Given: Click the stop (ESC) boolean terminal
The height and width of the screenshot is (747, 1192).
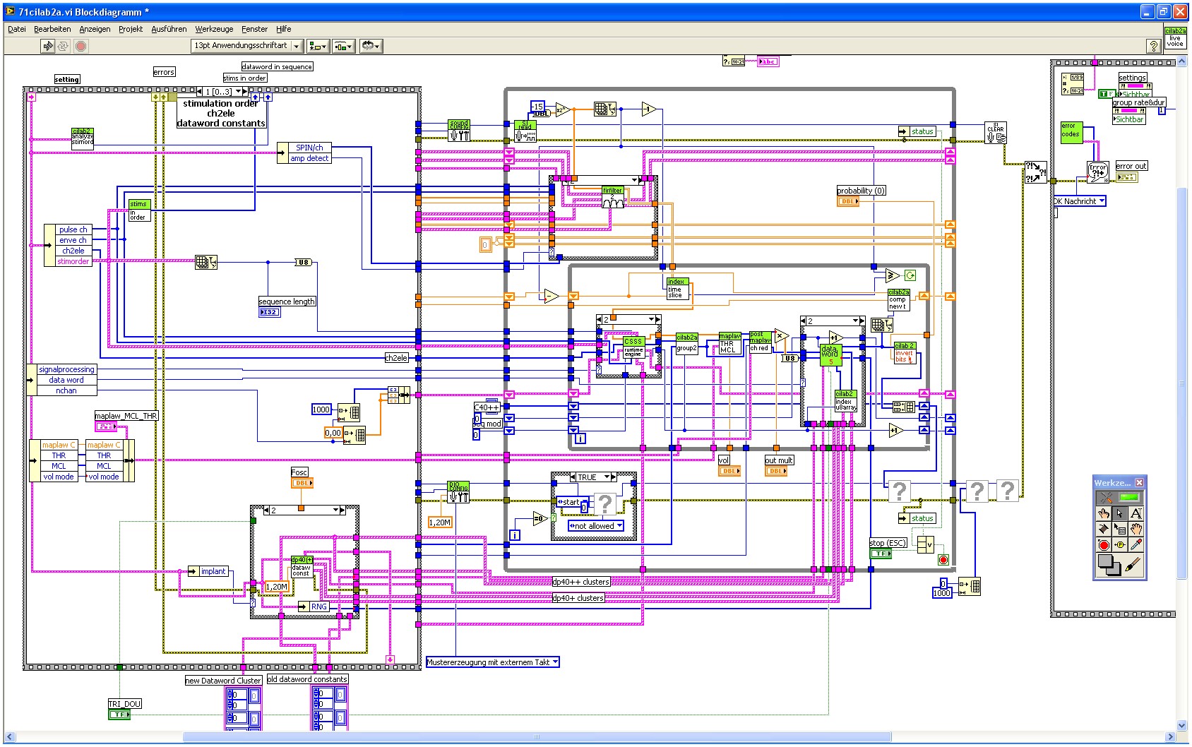Looking at the screenshot, I should 880,554.
